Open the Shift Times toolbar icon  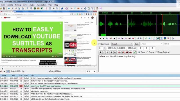pyautogui.click(x=71, y=8)
